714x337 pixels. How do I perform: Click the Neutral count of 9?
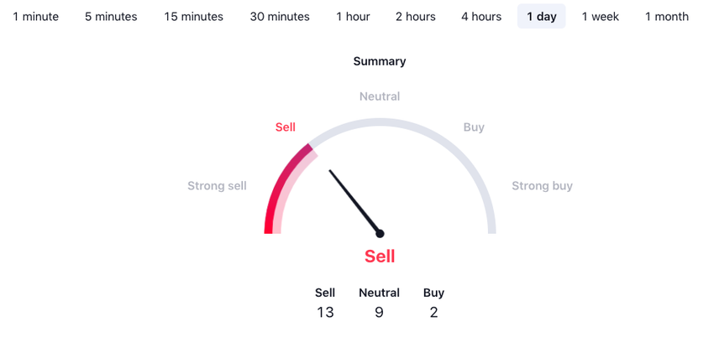click(x=379, y=313)
